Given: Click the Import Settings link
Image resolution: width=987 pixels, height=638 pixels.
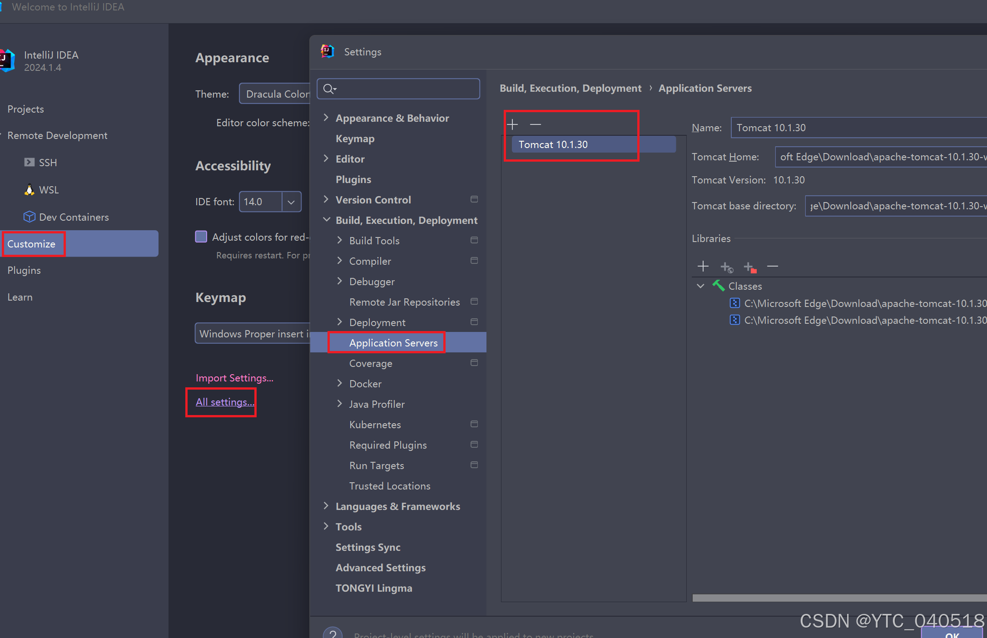Looking at the screenshot, I should 234,378.
